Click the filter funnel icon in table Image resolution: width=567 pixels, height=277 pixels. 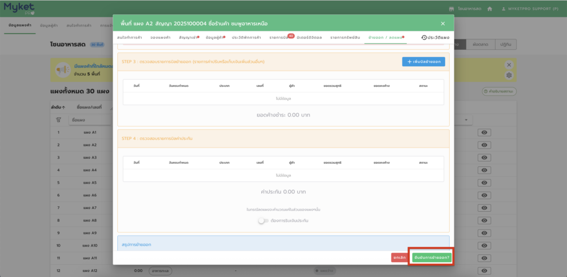tap(58, 119)
